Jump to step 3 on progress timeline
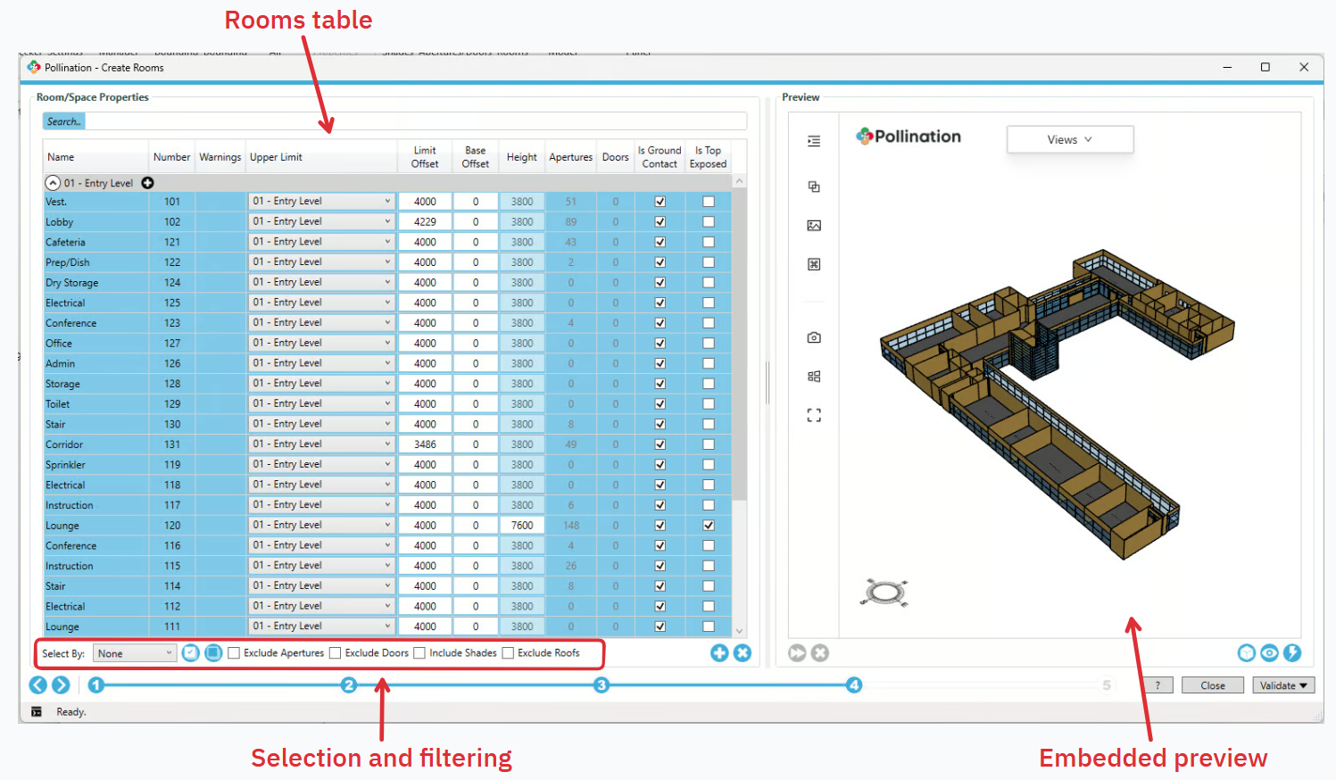Screen dimensions: 1336x780 [x=602, y=685]
